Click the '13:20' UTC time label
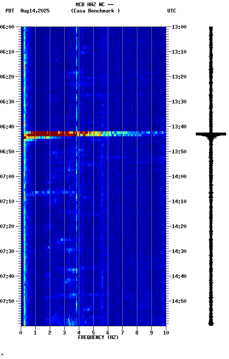 (179, 77)
